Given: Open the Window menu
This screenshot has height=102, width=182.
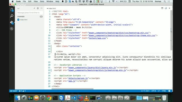Looking at the screenshot, I should click(50, 1).
